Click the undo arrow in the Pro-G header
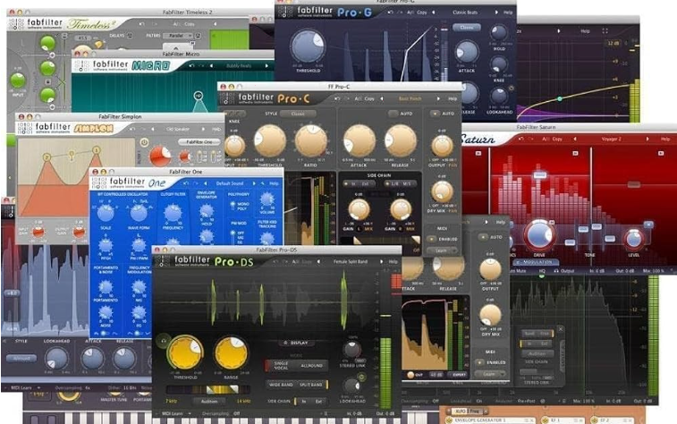Viewport: 677px width, 424px height. point(390,13)
